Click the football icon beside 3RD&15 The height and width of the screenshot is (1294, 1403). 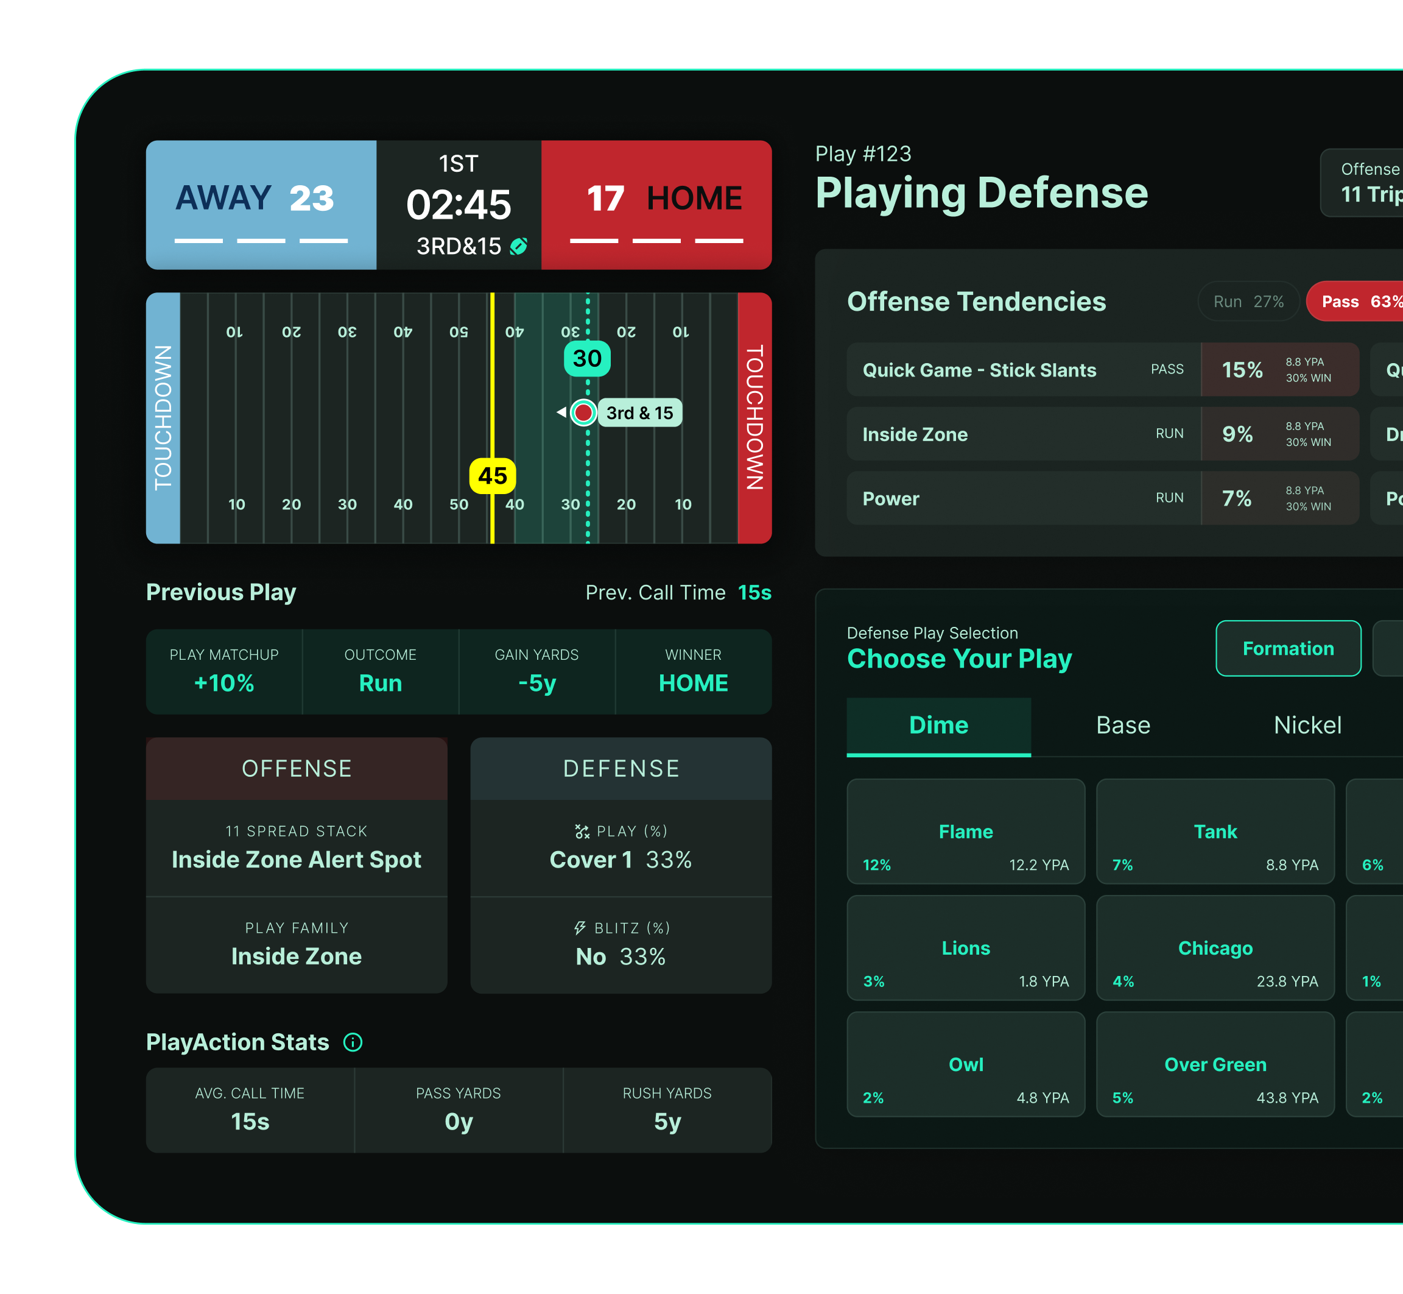coord(519,247)
